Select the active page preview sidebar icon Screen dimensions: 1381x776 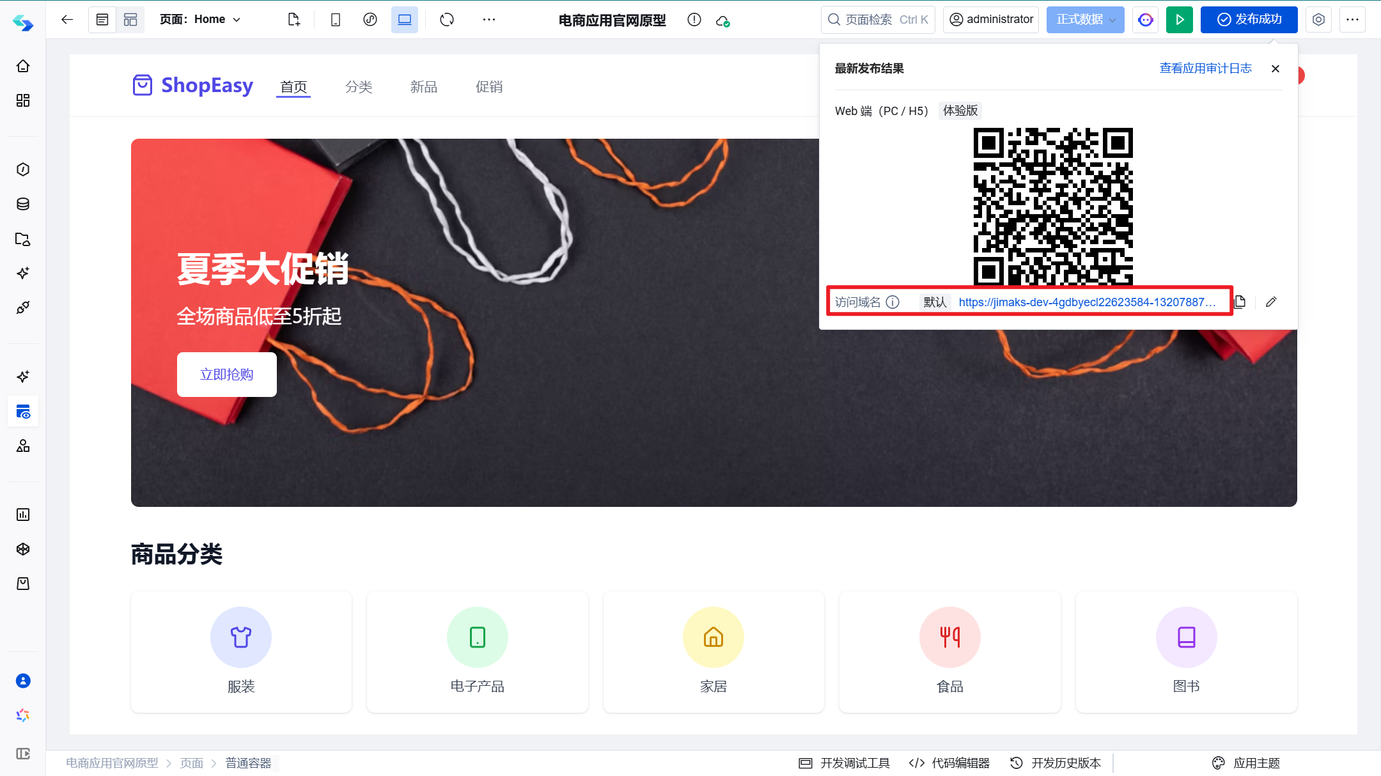tap(23, 412)
